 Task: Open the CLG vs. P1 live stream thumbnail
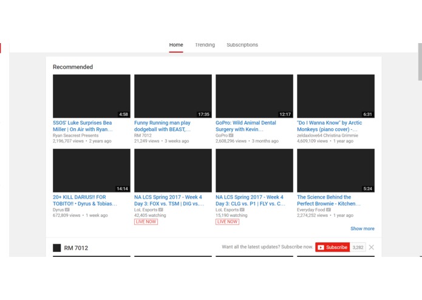[x=254, y=170]
